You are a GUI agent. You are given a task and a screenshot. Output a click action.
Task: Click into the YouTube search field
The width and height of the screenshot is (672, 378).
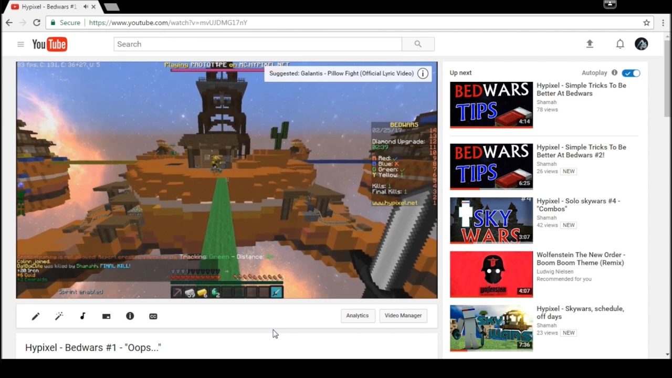point(258,44)
